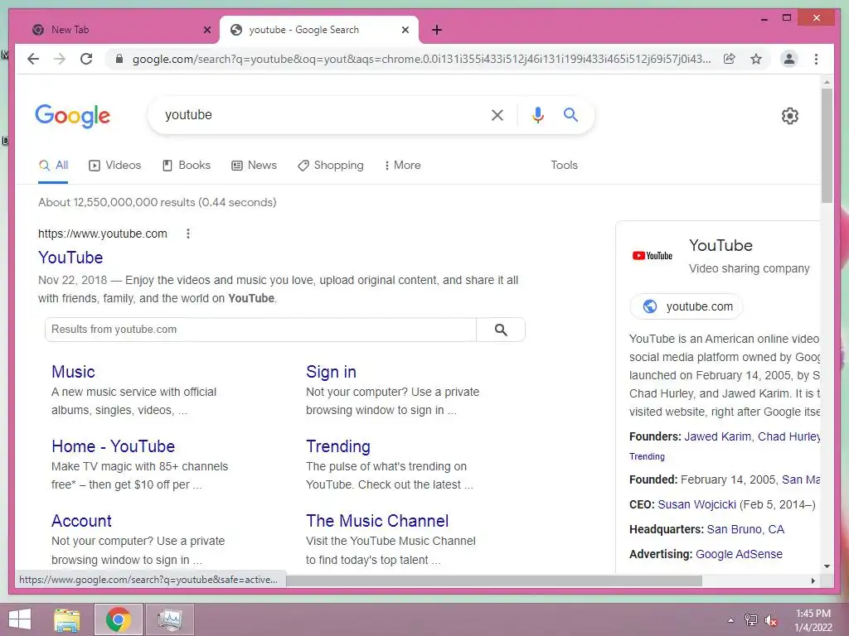849x636 pixels.
Task: Open San Bruno, CA headquarters link
Action: click(745, 529)
